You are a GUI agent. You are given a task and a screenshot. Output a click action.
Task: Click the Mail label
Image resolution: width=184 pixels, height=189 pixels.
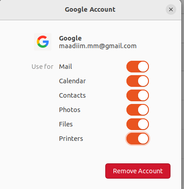(66, 67)
